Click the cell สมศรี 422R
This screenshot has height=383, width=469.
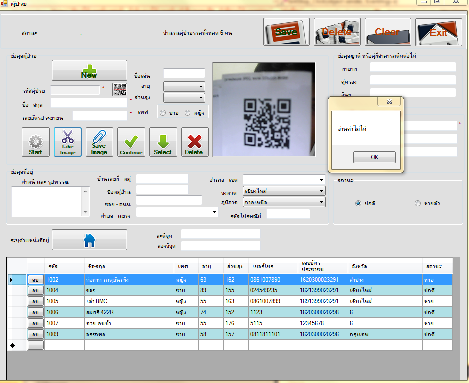pos(129,312)
